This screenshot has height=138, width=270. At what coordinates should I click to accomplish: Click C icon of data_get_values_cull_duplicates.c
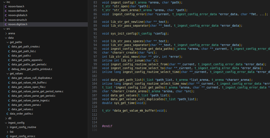(9, 78)
